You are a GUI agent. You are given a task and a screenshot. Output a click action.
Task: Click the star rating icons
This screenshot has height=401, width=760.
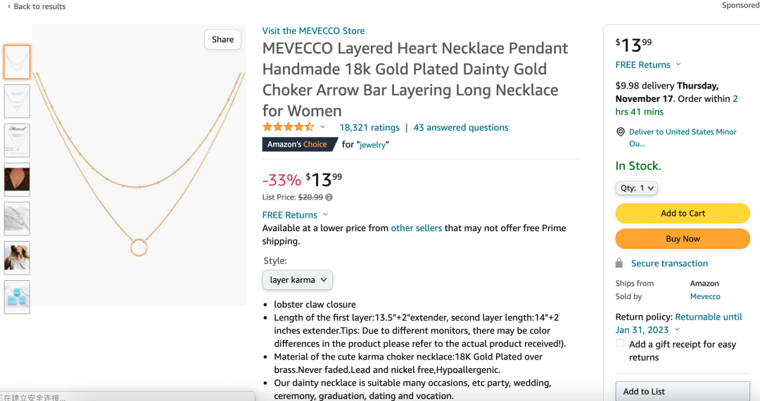tap(289, 127)
